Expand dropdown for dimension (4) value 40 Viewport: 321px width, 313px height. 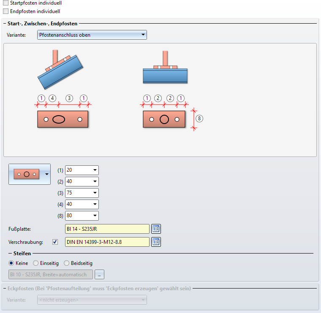tap(95, 204)
